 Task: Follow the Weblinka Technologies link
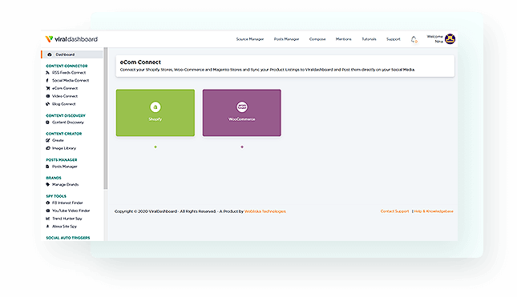tap(265, 211)
